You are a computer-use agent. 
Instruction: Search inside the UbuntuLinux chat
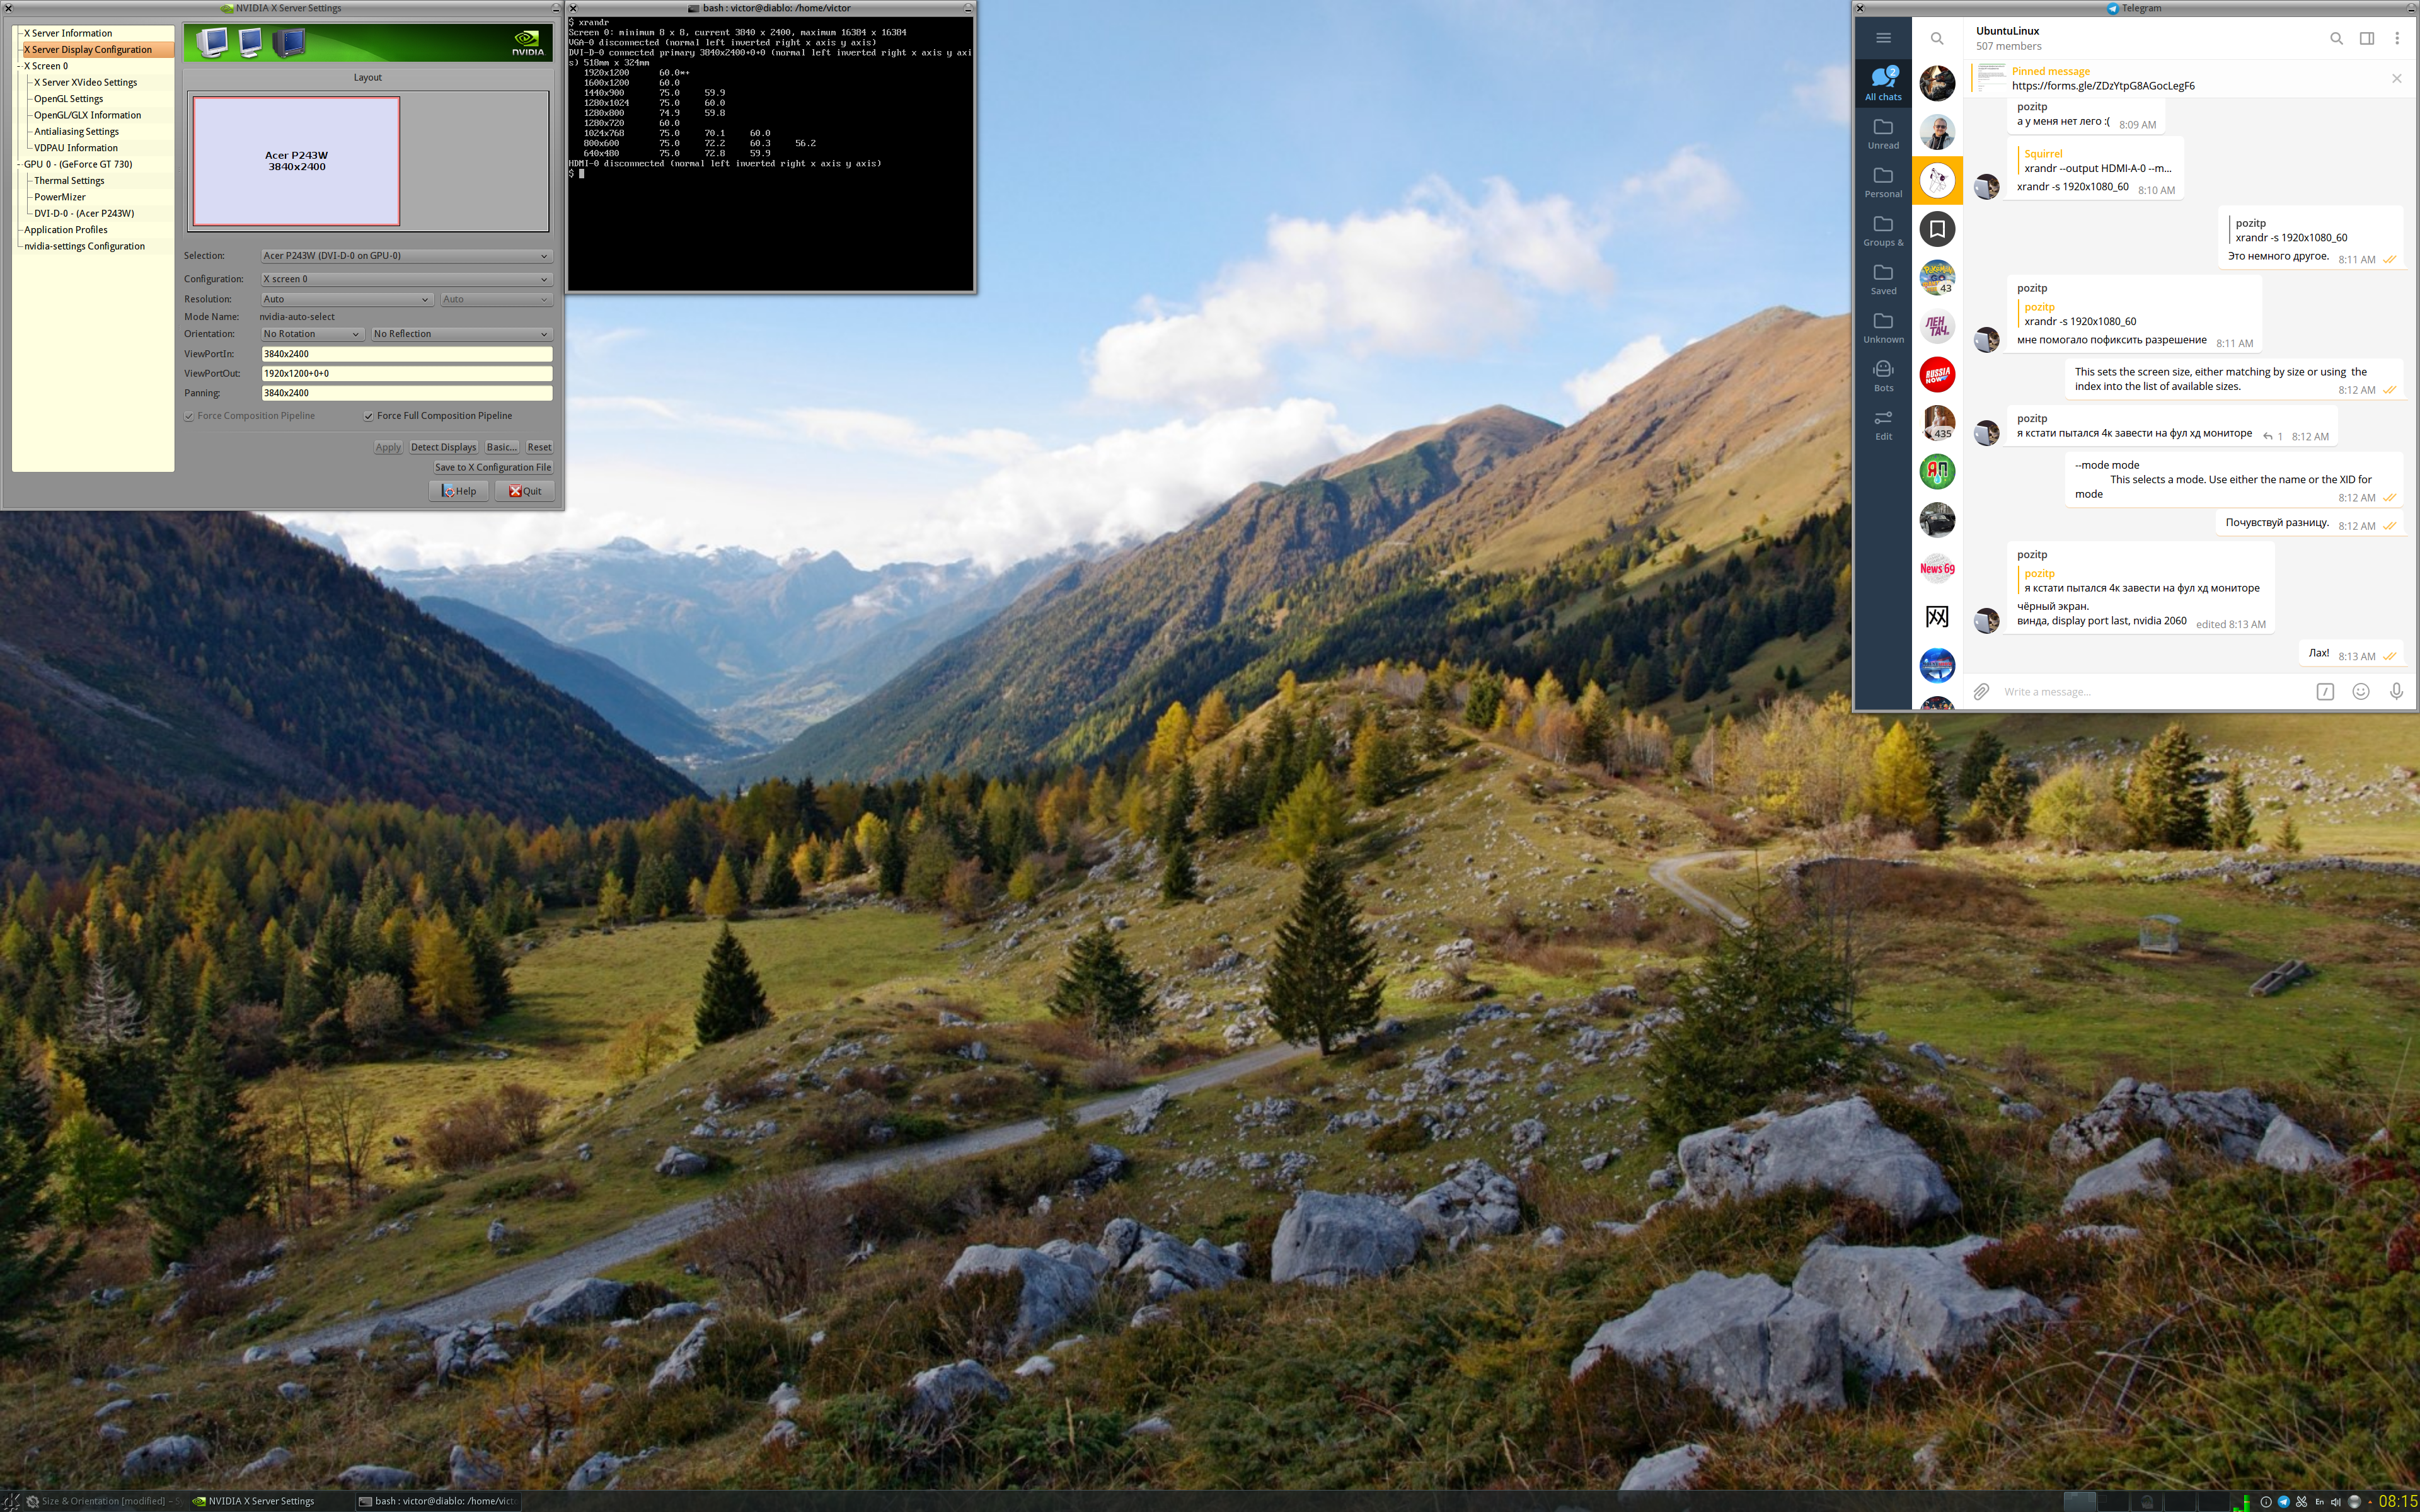click(2336, 38)
